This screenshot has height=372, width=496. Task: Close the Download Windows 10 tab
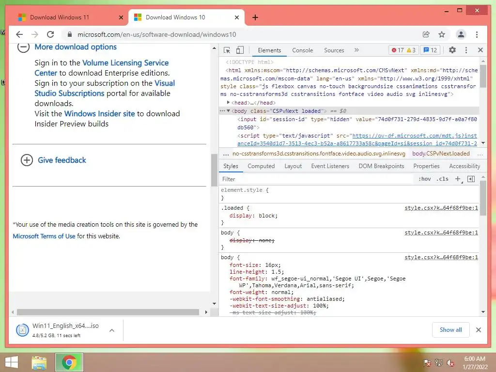click(x=236, y=17)
